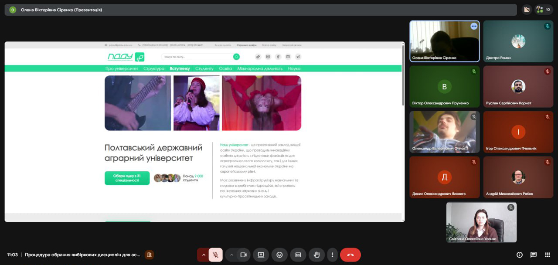Select the Вступнику menu item on the website
The image size is (558, 265).
(180, 68)
